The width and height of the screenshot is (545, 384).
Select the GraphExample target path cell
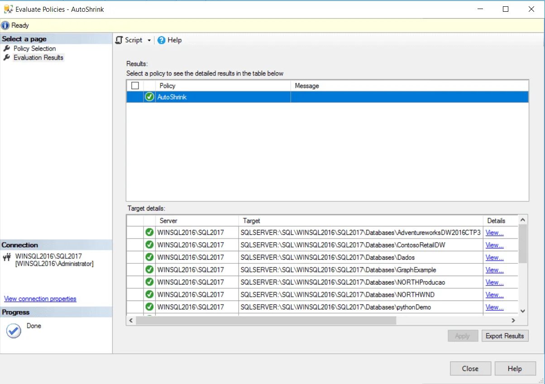coord(360,270)
